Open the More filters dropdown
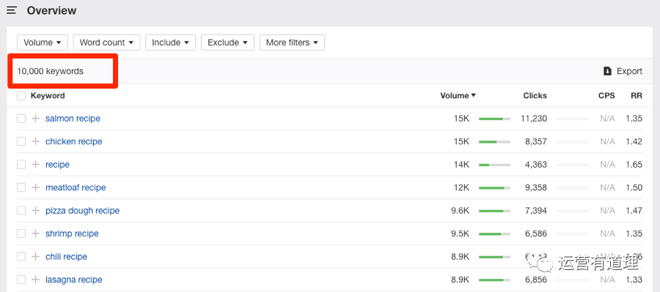 292,42
